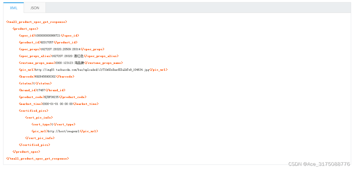The width and height of the screenshot is (354, 169).
Task: Select market_time value 2000-01-01 00:00:00
Action: tap(58, 104)
